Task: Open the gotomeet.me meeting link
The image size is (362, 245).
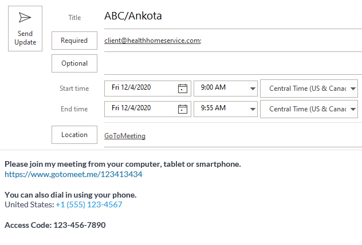Action: [73, 174]
